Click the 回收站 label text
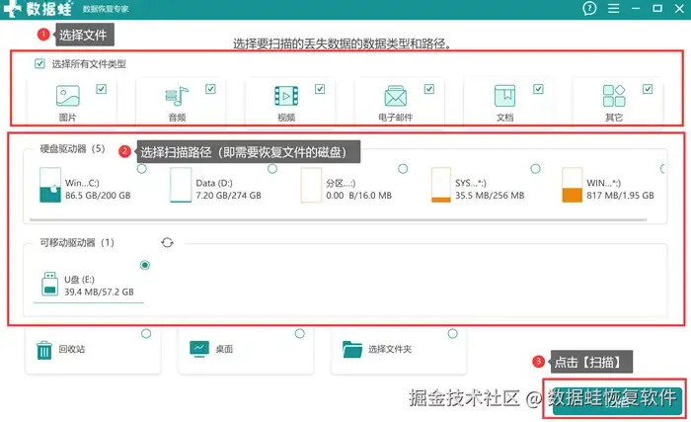 72,349
